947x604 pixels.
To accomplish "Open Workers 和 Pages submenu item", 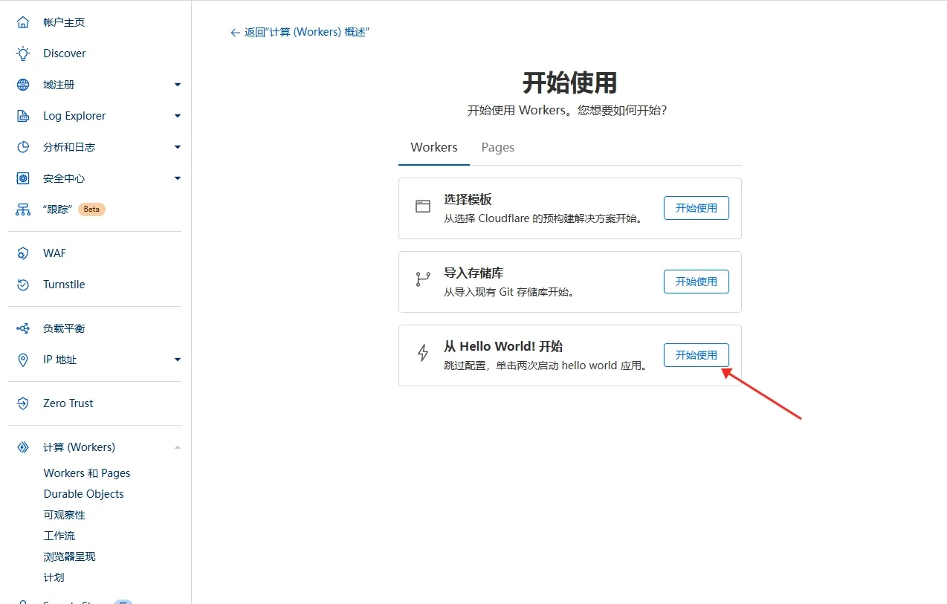I will pos(87,473).
